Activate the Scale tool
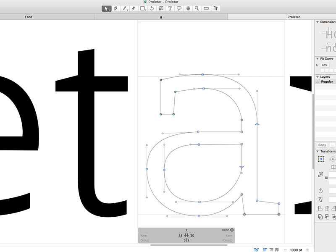 point(161,8)
